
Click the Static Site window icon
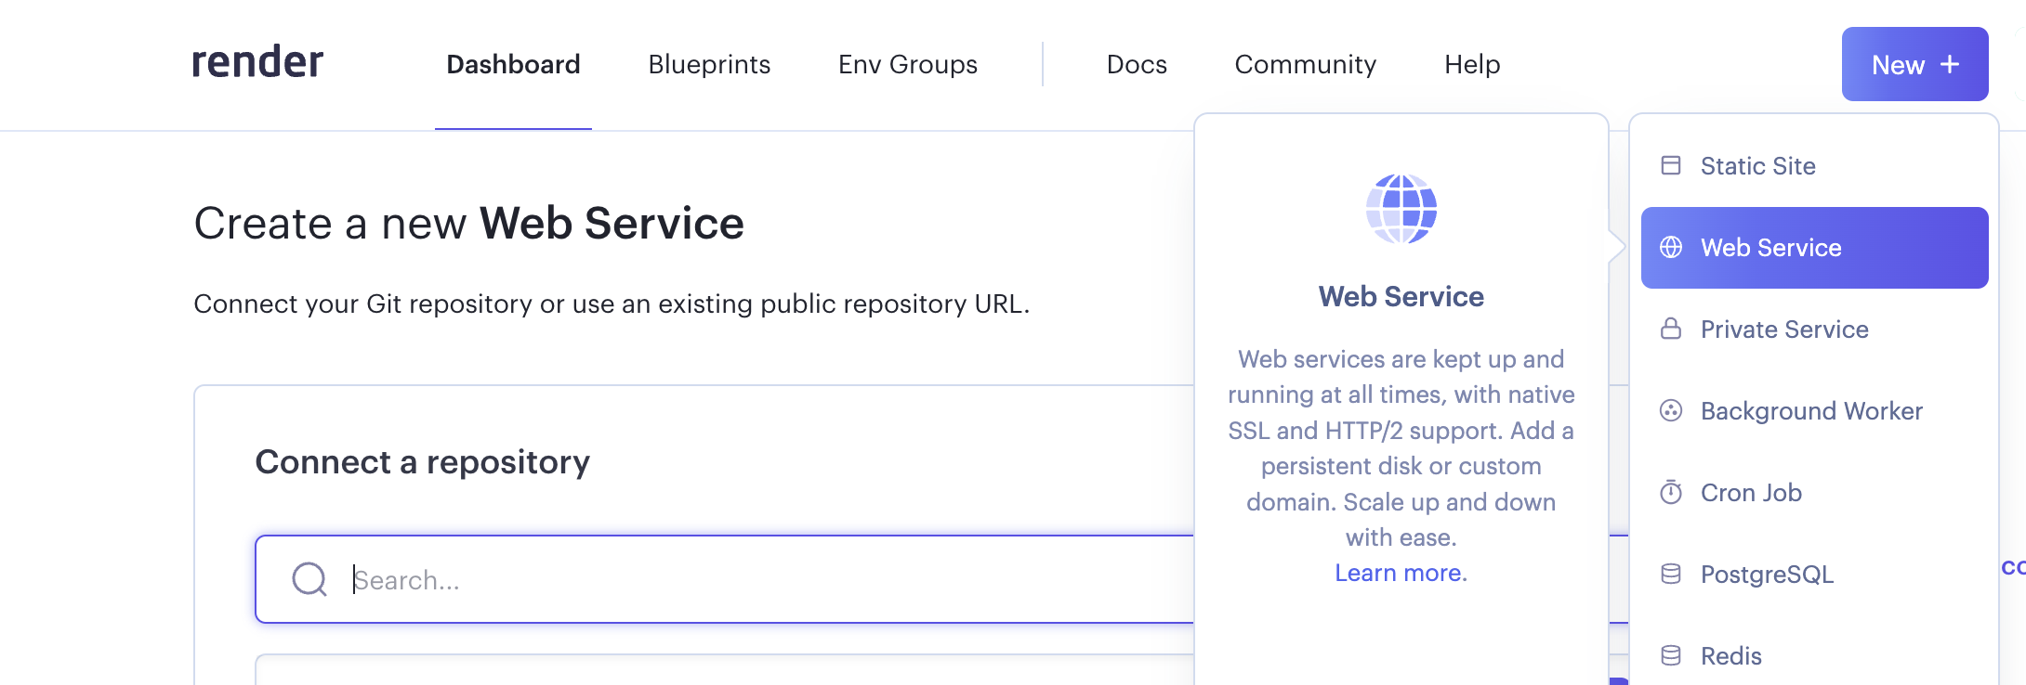pos(1671,166)
